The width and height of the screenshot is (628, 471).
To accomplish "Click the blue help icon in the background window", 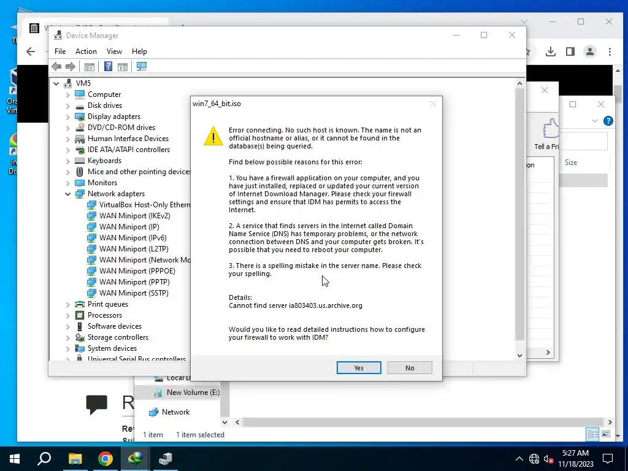I will [608, 121].
